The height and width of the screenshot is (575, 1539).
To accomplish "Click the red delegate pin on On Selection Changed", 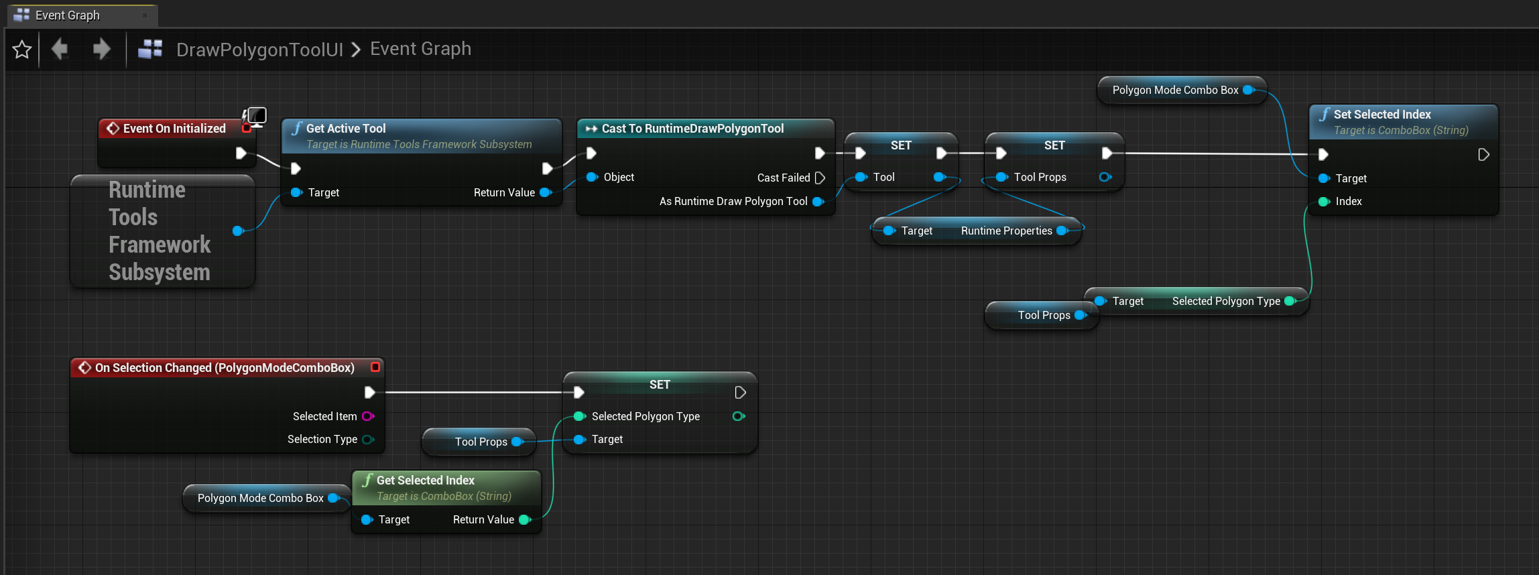I will pyautogui.click(x=375, y=367).
